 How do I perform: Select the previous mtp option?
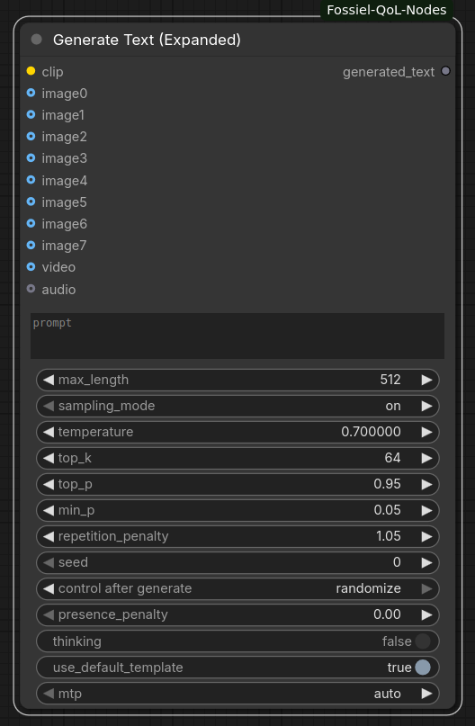(49, 694)
